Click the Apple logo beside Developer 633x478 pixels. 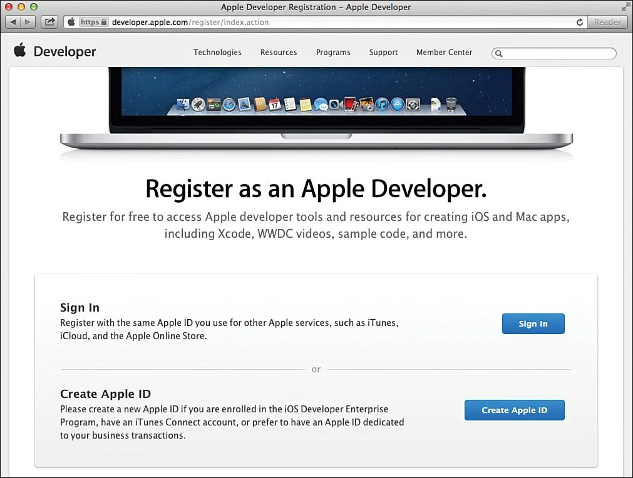pyautogui.click(x=20, y=51)
